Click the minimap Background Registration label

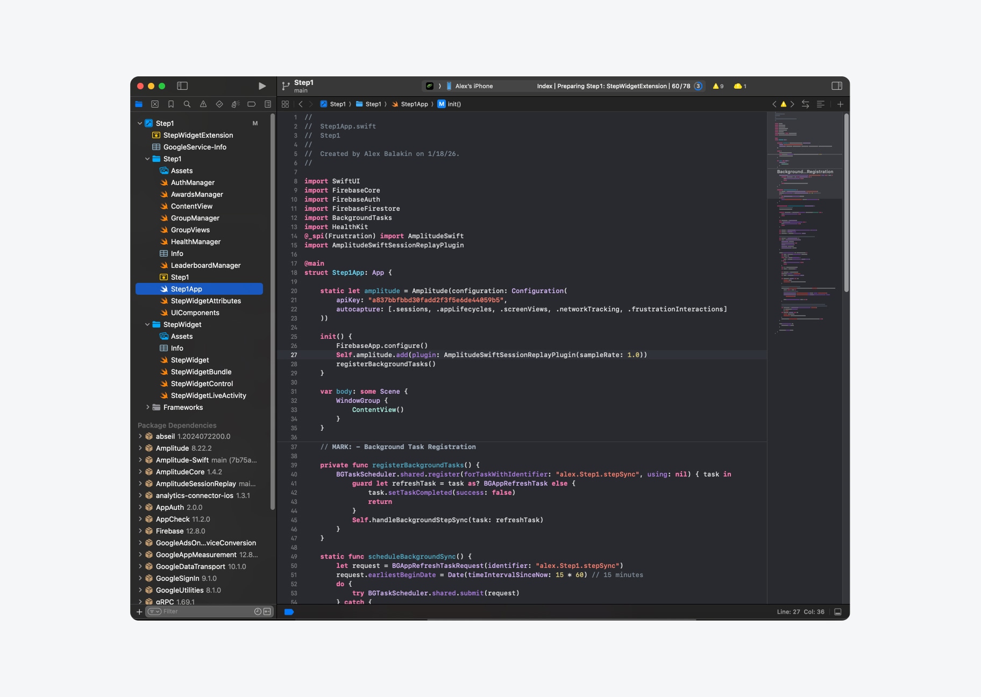tap(805, 172)
